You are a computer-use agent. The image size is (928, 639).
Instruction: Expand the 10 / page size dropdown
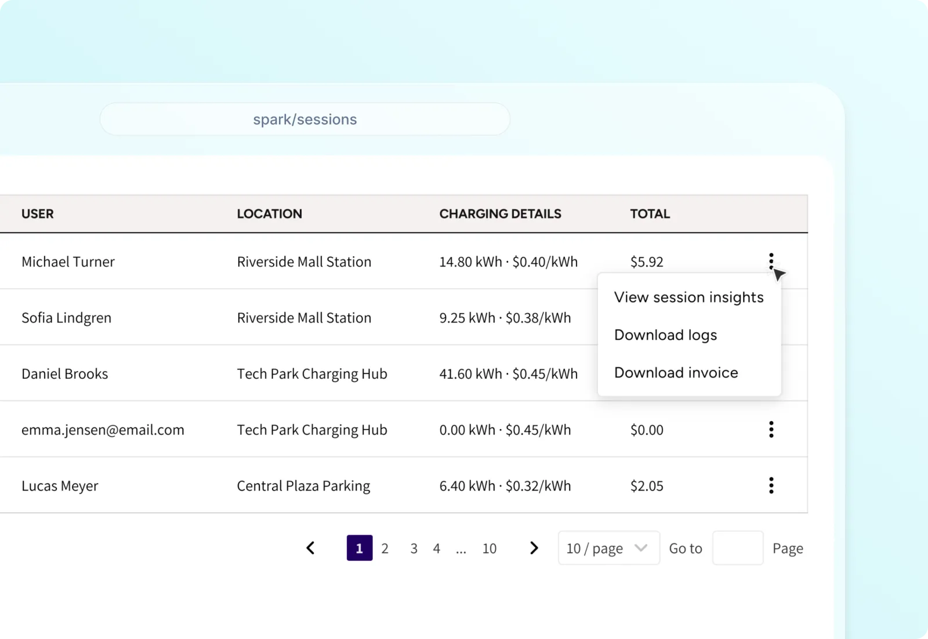(x=608, y=548)
